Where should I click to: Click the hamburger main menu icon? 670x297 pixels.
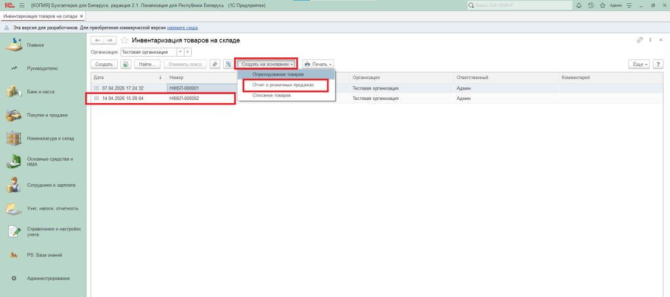tap(22, 5)
